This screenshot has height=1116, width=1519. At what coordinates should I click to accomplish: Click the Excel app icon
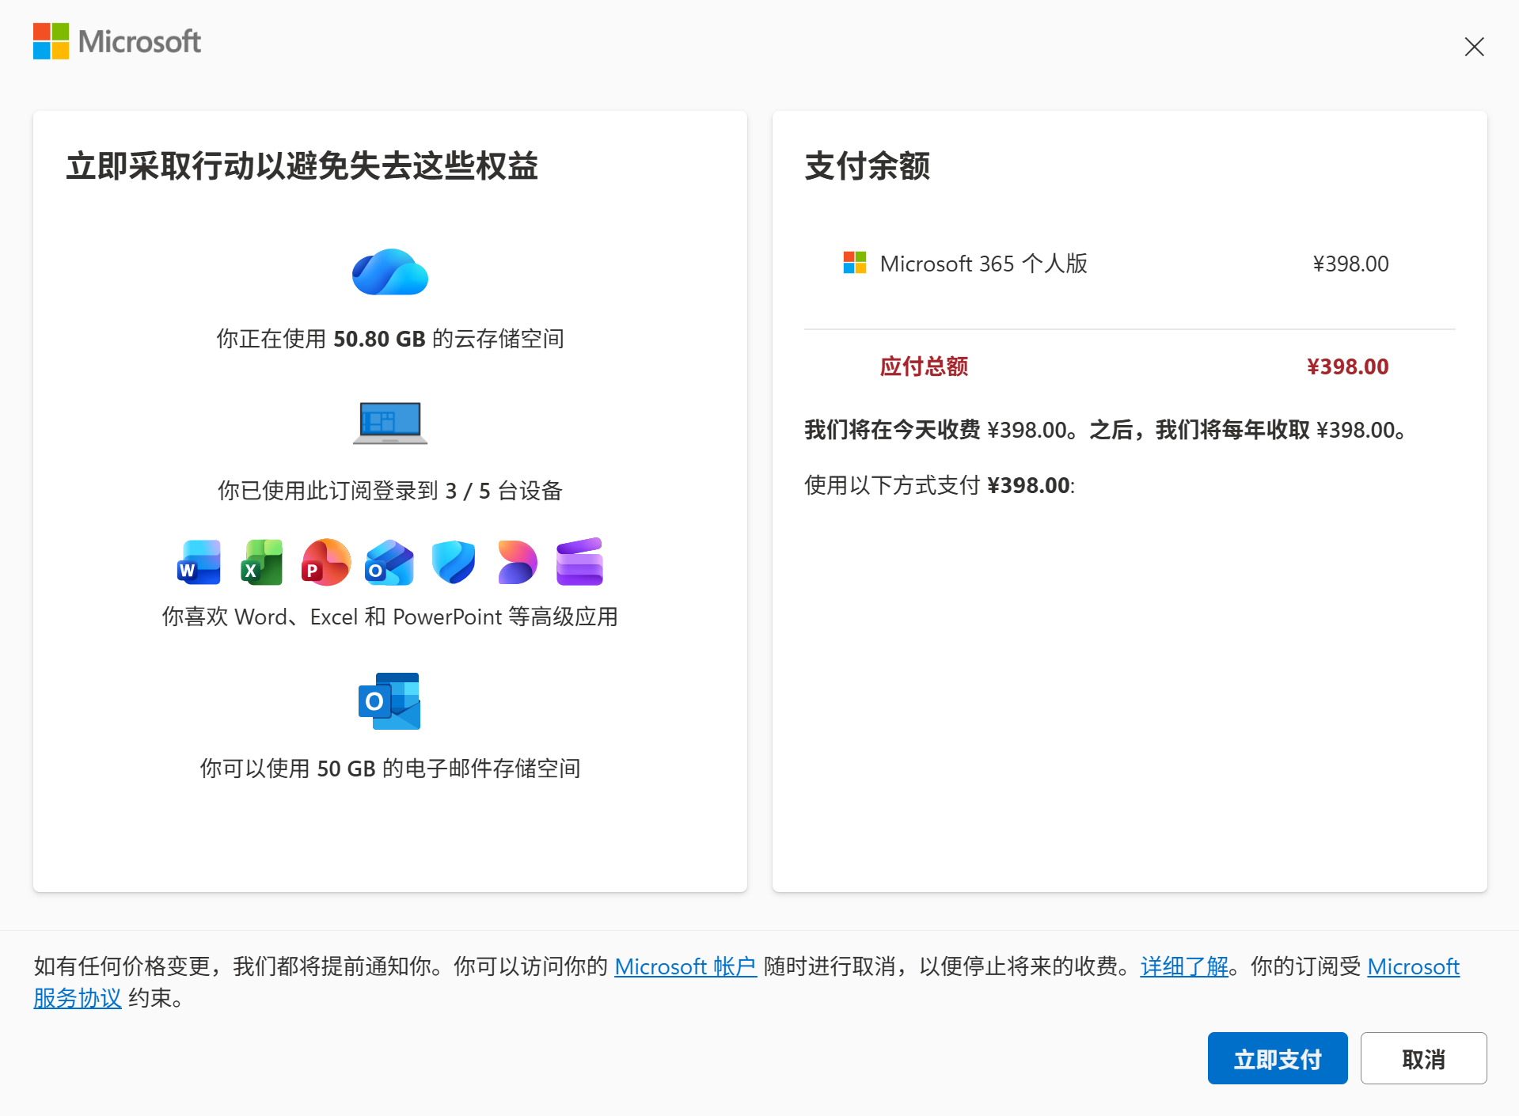[x=261, y=562]
